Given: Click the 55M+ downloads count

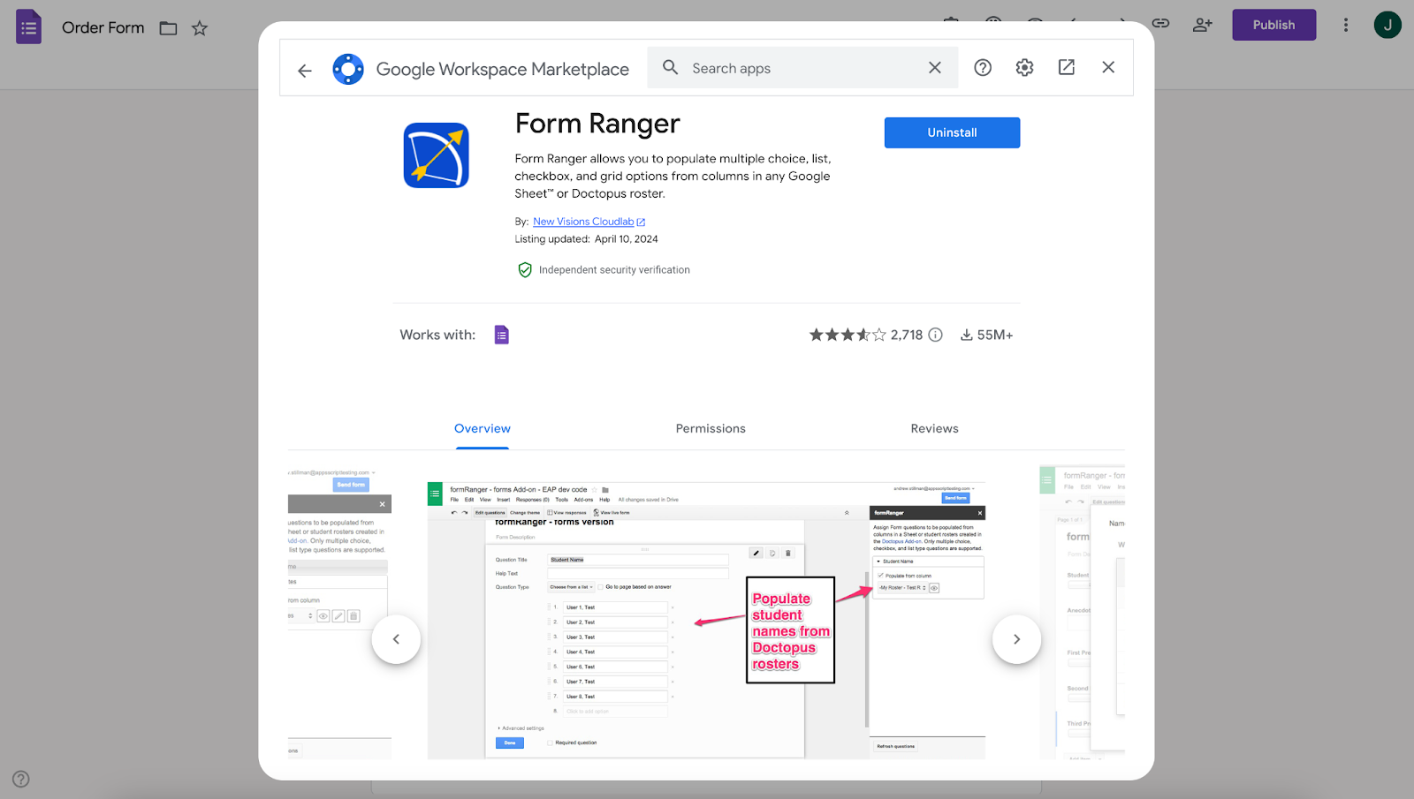Looking at the screenshot, I should pyautogui.click(x=986, y=335).
